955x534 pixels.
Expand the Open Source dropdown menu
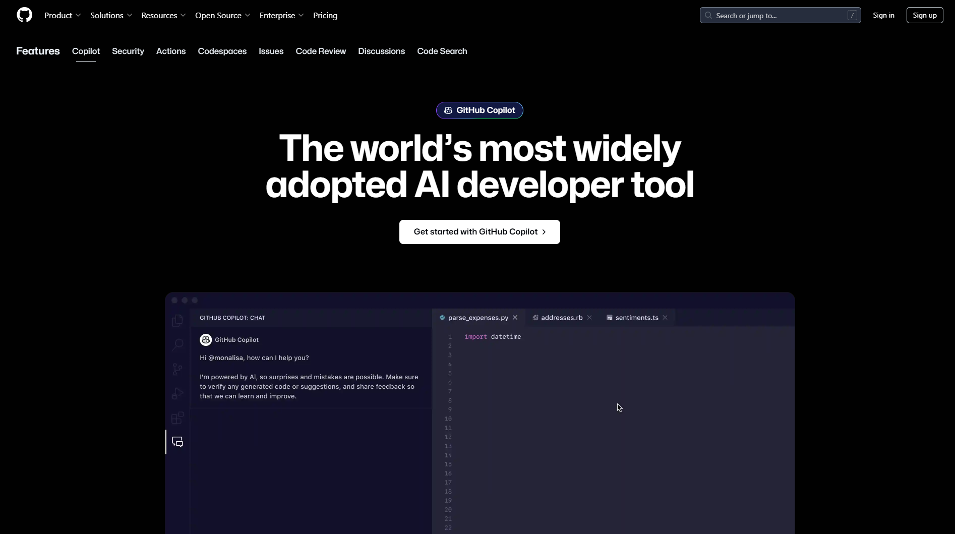[x=222, y=15]
